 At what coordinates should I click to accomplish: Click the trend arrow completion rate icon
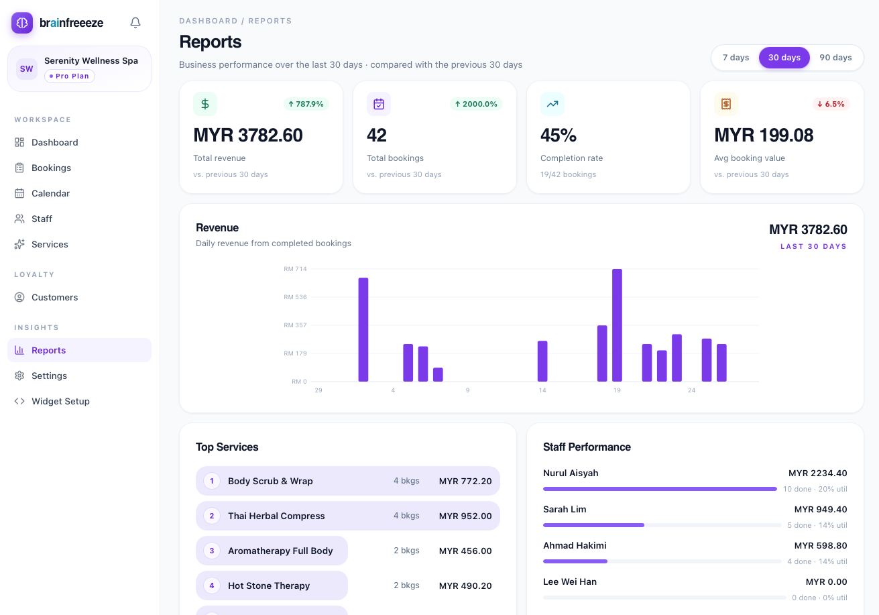click(552, 104)
